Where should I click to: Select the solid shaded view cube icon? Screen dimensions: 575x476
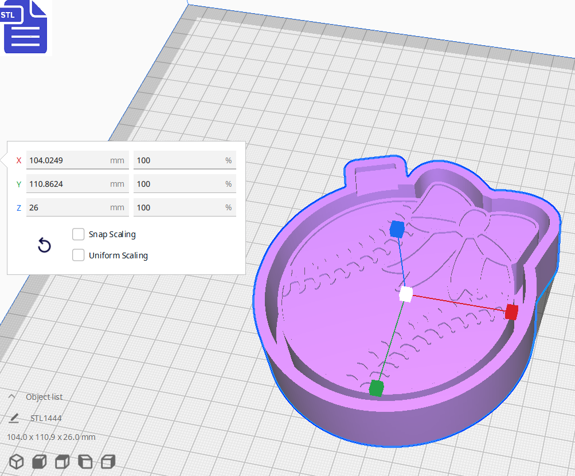38,462
